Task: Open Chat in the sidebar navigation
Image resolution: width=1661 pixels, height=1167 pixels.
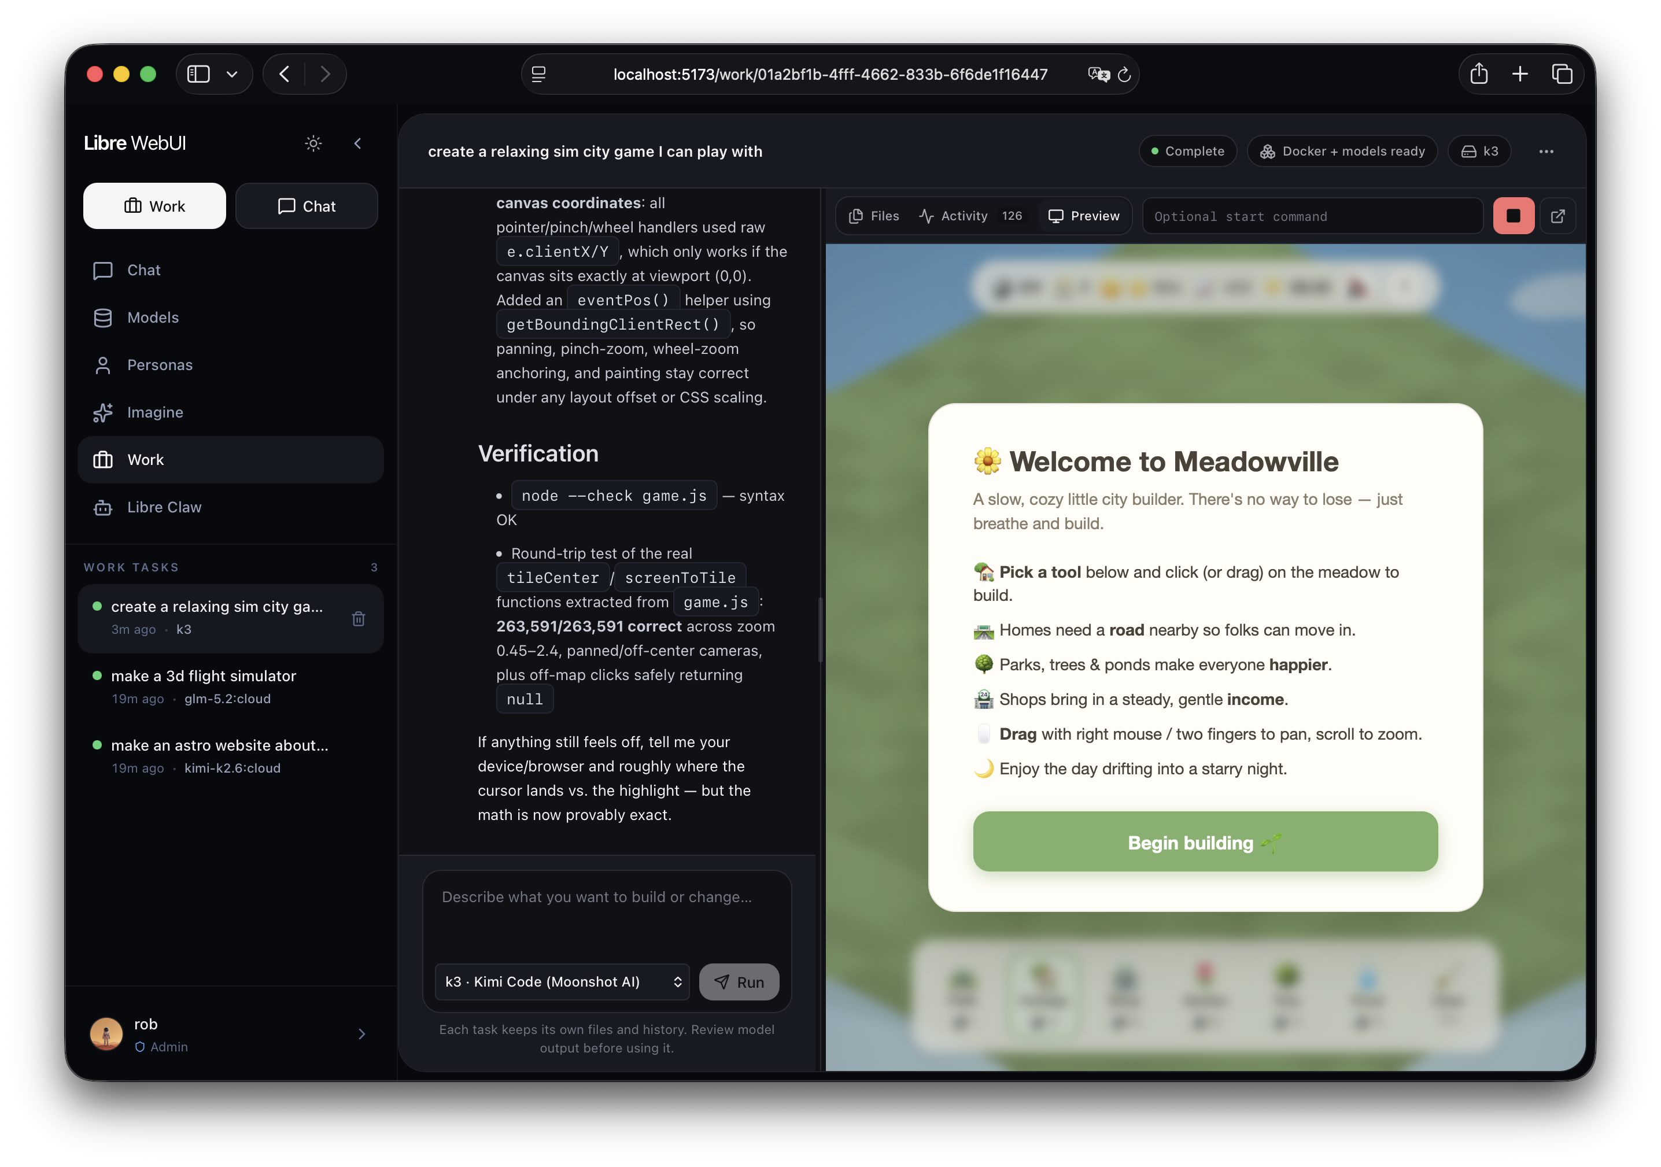Action: click(x=230, y=270)
